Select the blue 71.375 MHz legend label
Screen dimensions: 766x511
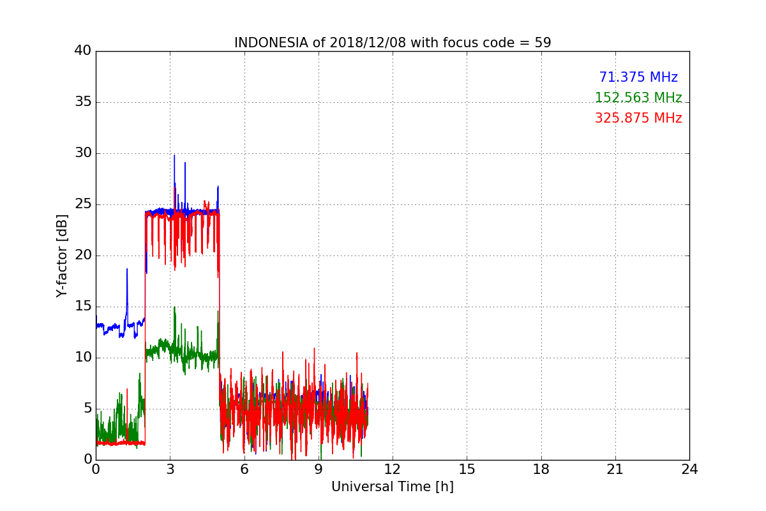638,77
